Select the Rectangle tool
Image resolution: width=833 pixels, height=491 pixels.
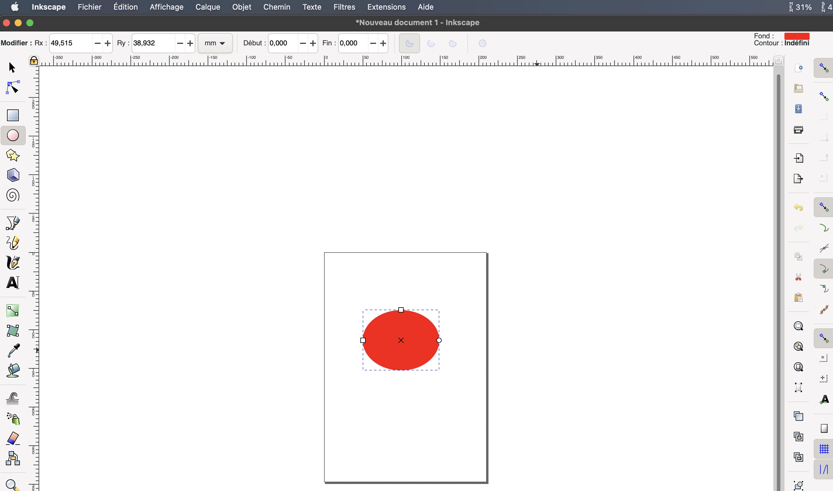pos(13,116)
